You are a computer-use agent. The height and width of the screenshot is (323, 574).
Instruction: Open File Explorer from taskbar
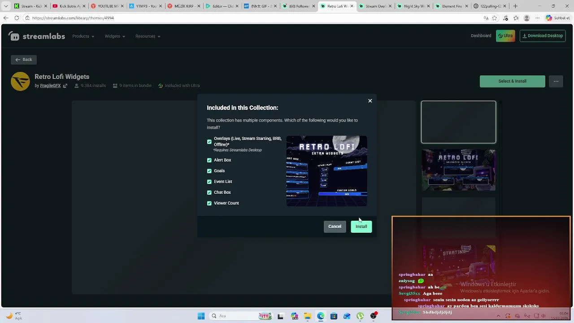click(x=307, y=316)
